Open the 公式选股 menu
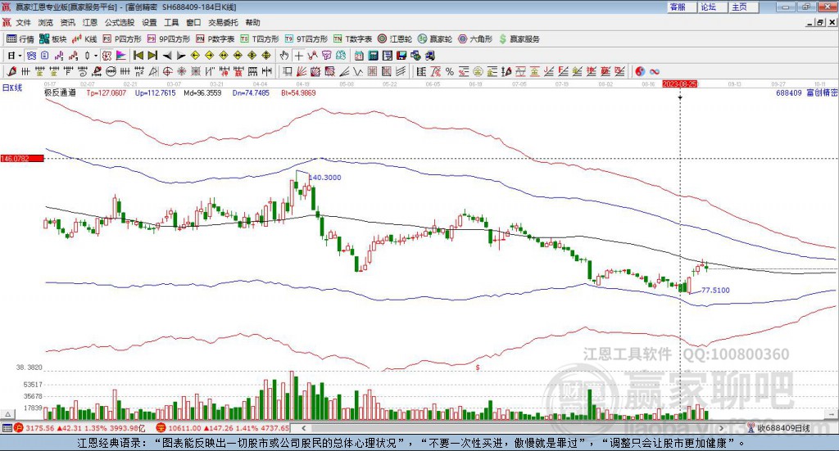Image resolution: width=839 pixels, height=451 pixels. (x=120, y=22)
